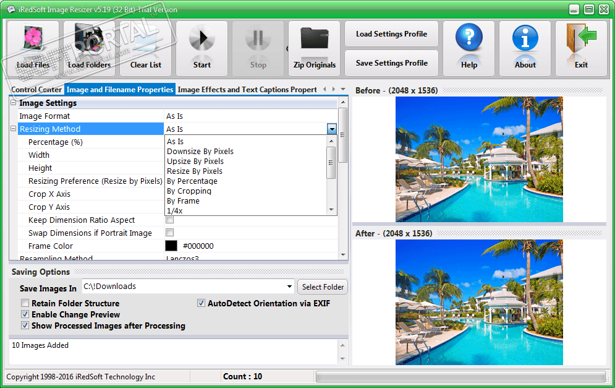Click the Clear List toolbar button
The image size is (615, 388).
(x=145, y=48)
